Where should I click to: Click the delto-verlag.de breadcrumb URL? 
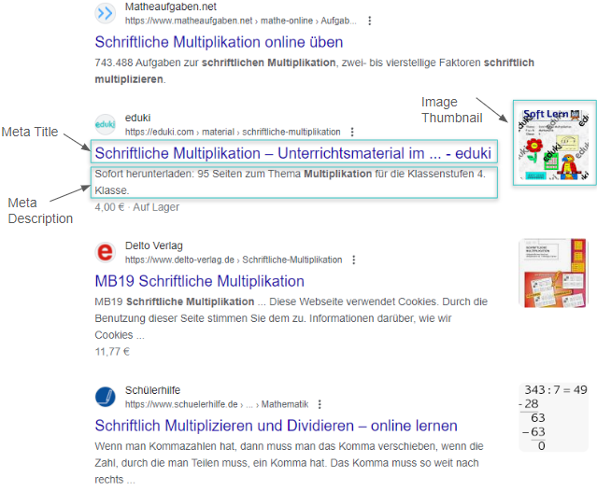(x=234, y=260)
